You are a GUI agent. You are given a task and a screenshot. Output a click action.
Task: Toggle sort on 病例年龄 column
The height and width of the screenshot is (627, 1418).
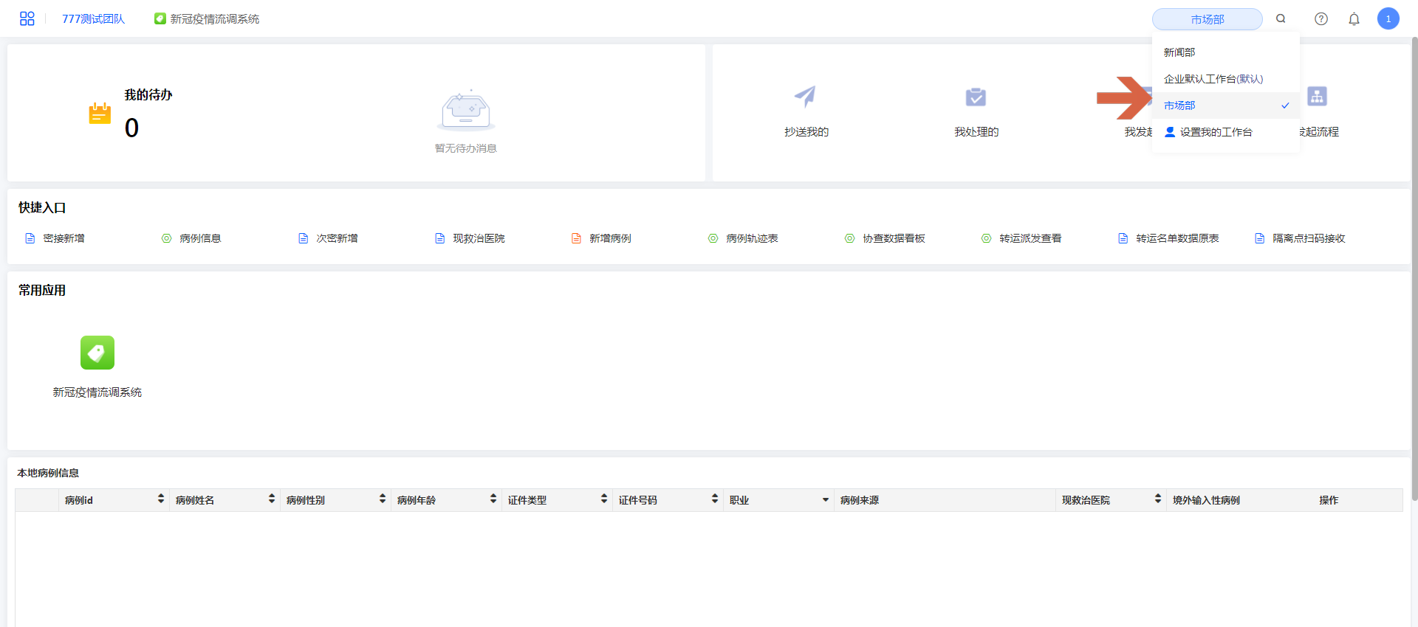point(493,499)
